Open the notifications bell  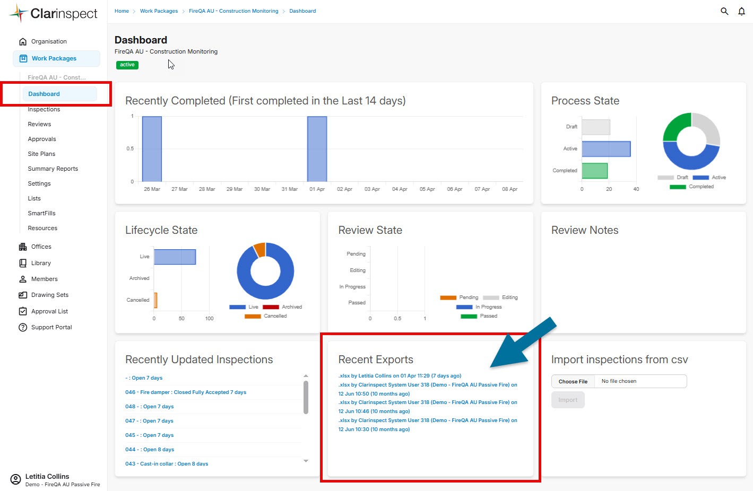click(741, 11)
